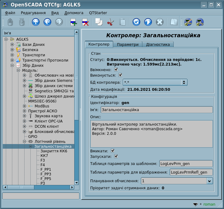
Task: Click the Безпека security icon in tree
Action: point(18,50)
